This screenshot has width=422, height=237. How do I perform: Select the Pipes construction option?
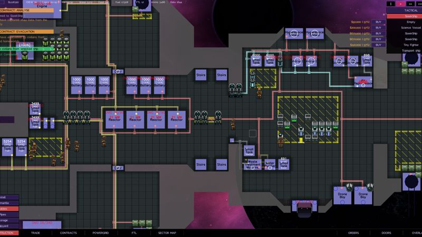[9, 214]
